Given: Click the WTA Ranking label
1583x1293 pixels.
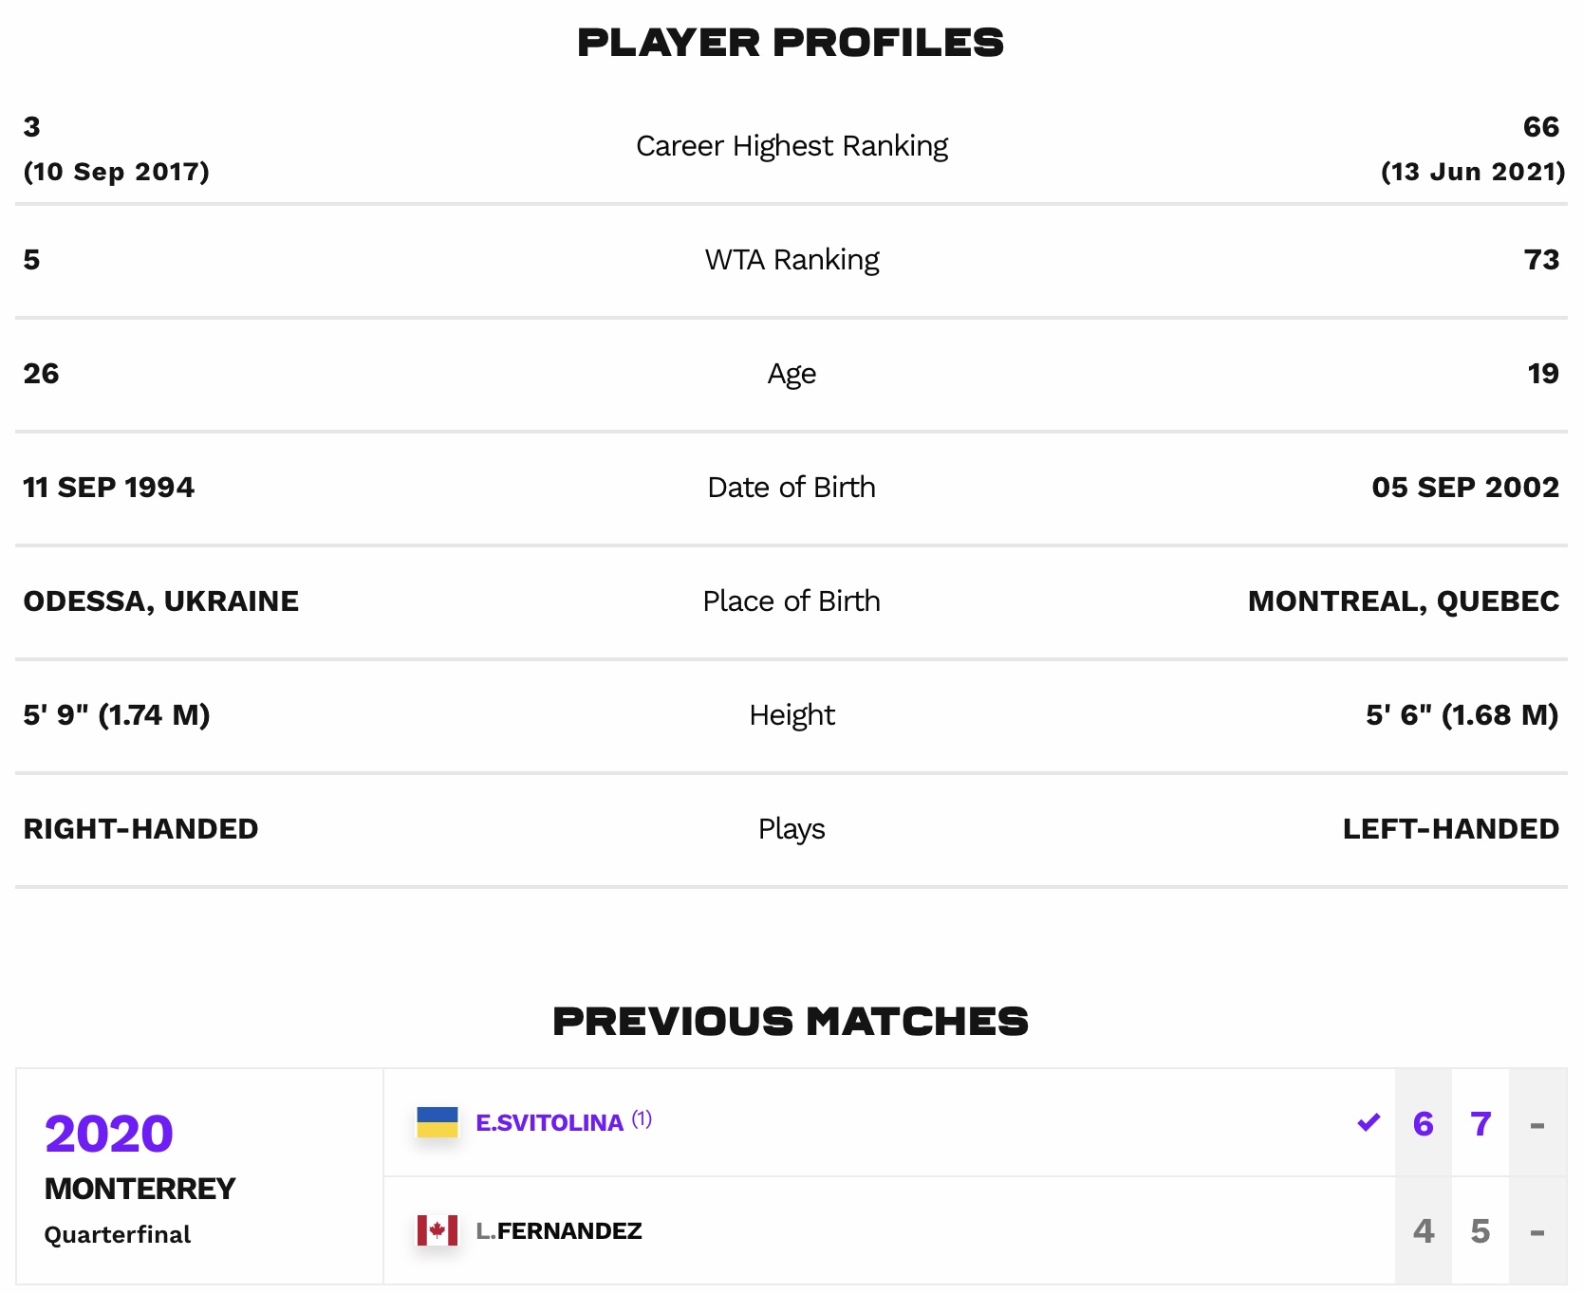Looking at the screenshot, I should point(791,260).
